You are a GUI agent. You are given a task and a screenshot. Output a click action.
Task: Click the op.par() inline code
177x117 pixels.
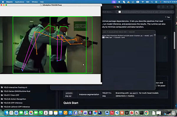tap(134, 93)
